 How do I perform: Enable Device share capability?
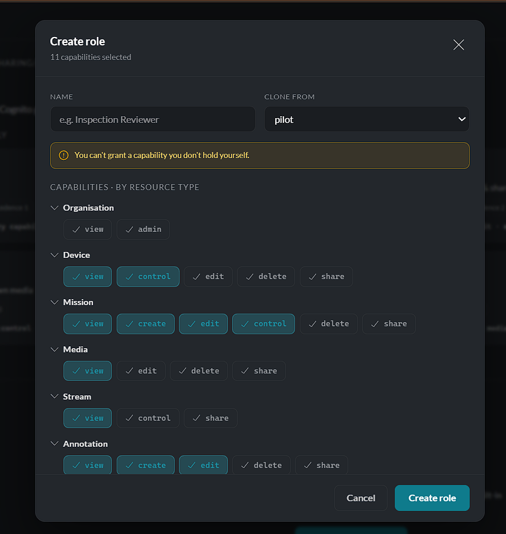coord(326,277)
